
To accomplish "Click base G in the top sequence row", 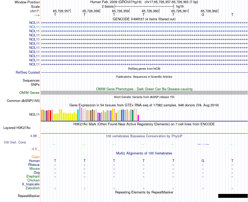I will [x=203, y=15].
